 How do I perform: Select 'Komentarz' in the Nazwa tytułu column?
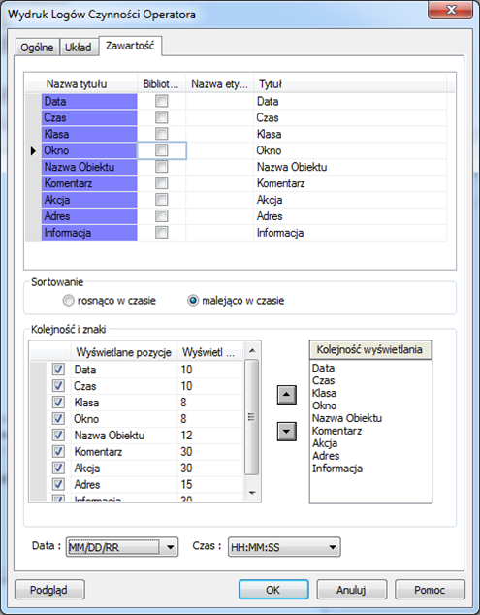point(89,183)
